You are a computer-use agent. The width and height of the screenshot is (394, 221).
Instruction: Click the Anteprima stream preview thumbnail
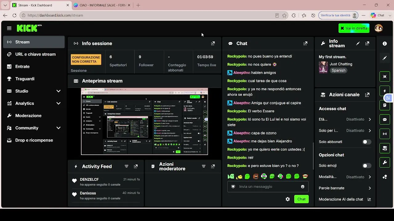(144, 121)
